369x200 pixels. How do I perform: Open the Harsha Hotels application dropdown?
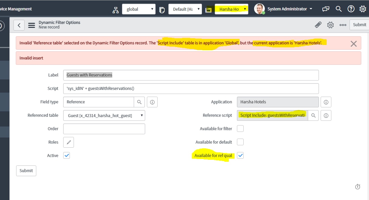tap(232, 9)
